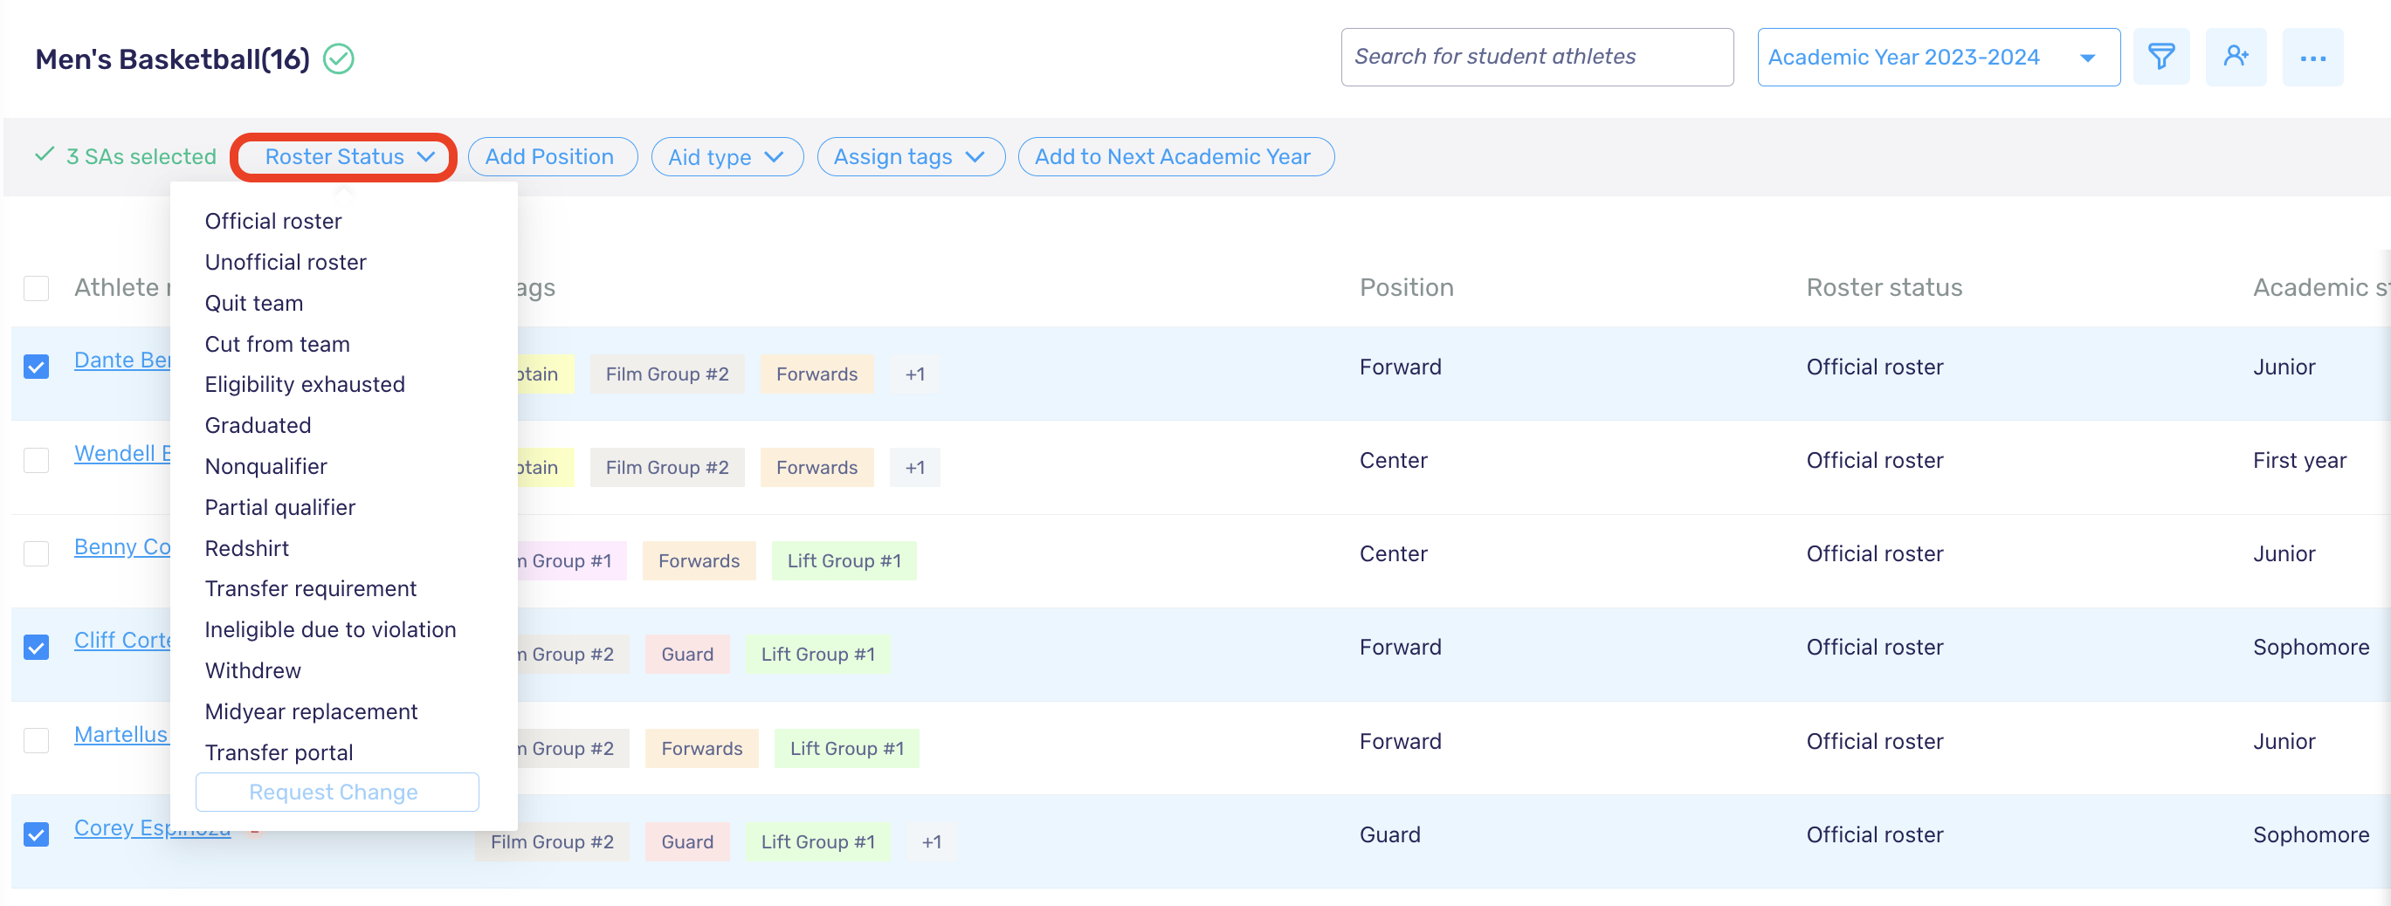Choose Cut from team status
This screenshot has width=2391, height=906.
point(278,344)
